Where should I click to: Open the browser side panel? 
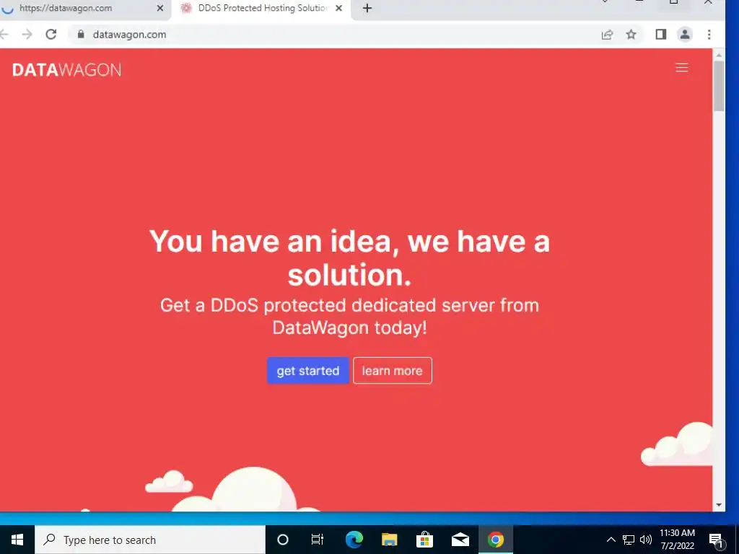661,35
